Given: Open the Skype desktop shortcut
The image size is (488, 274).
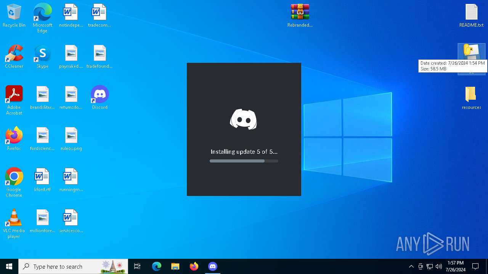Looking at the screenshot, I should 42,57.
